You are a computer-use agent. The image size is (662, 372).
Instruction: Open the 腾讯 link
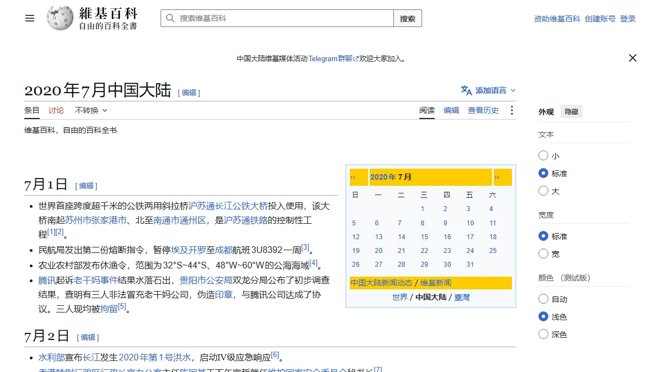pos(47,280)
